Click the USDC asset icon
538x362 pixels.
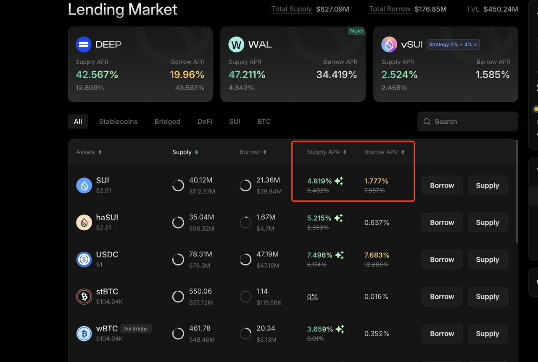[84, 259]
